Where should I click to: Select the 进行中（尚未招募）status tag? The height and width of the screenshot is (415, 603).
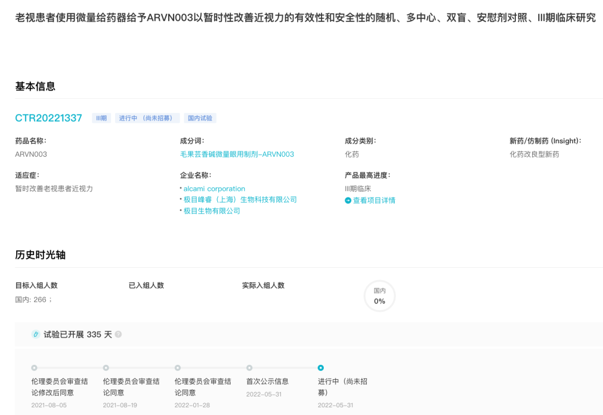pyautogui.click(x=147, y=118)
